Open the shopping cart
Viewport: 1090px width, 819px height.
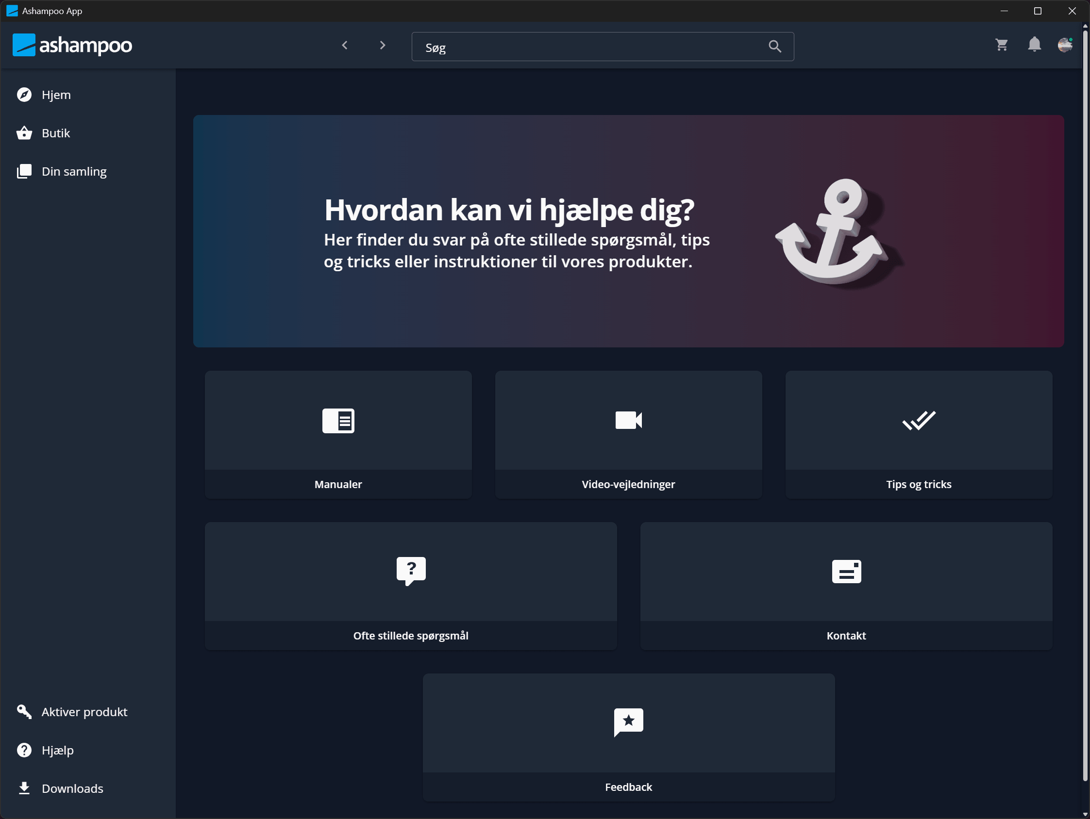click(1001, 45)
